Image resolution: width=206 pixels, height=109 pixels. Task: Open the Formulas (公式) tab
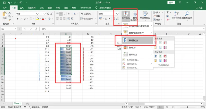tap(41, 8)
